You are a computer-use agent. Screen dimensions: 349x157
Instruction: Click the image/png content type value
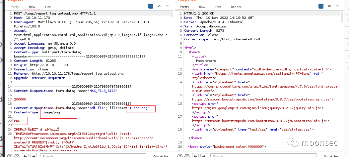(x=51, y=112)
